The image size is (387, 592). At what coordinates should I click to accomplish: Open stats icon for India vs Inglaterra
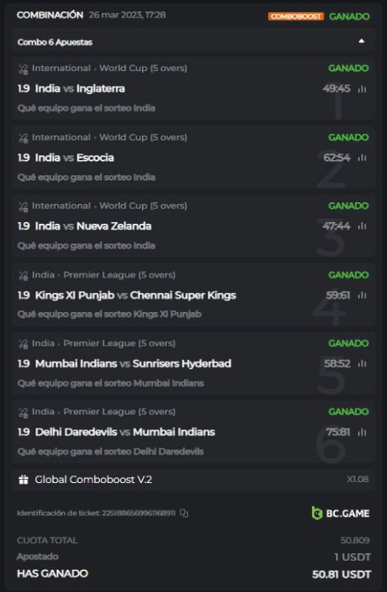[362, 89]
